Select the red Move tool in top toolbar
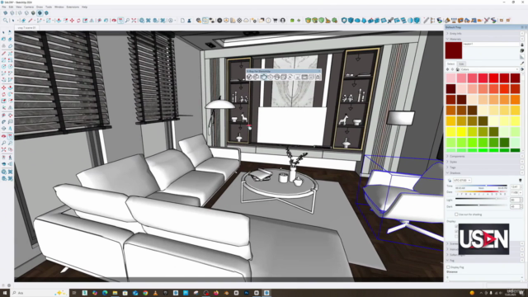The image size is (528, 297). (x=72, y=21)
